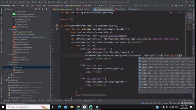Click the error count indicator in editor
This screenshot has height=110, width=196.
click(x=175, y=13)
